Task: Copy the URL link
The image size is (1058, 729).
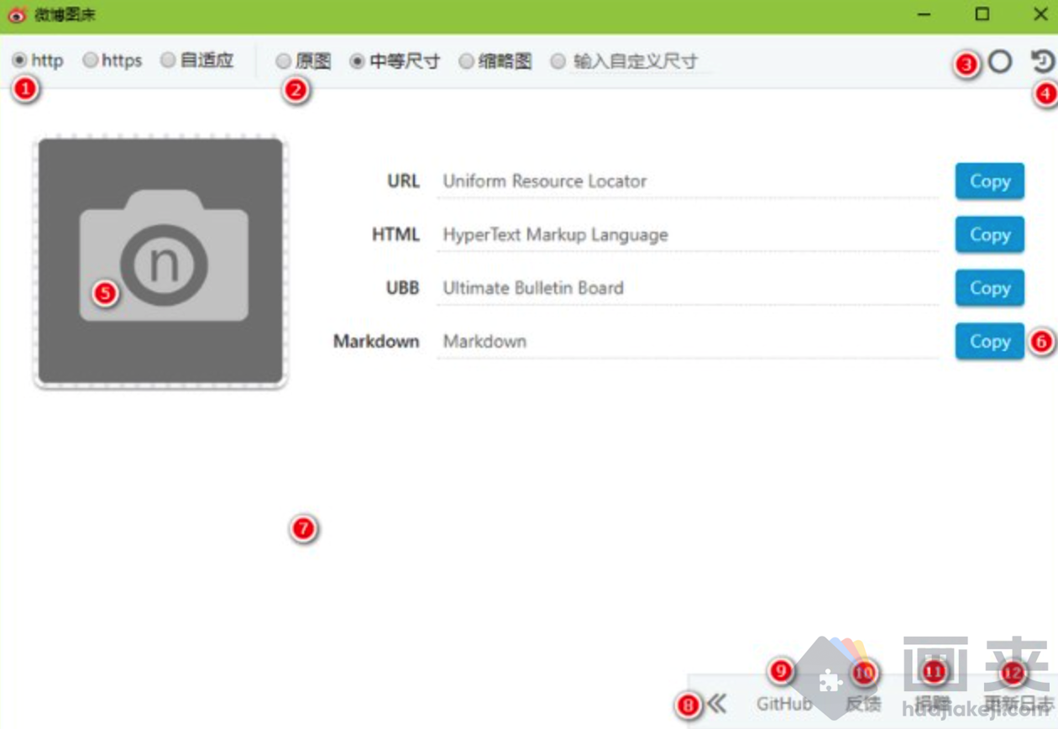Action: [x=989, y=181]
